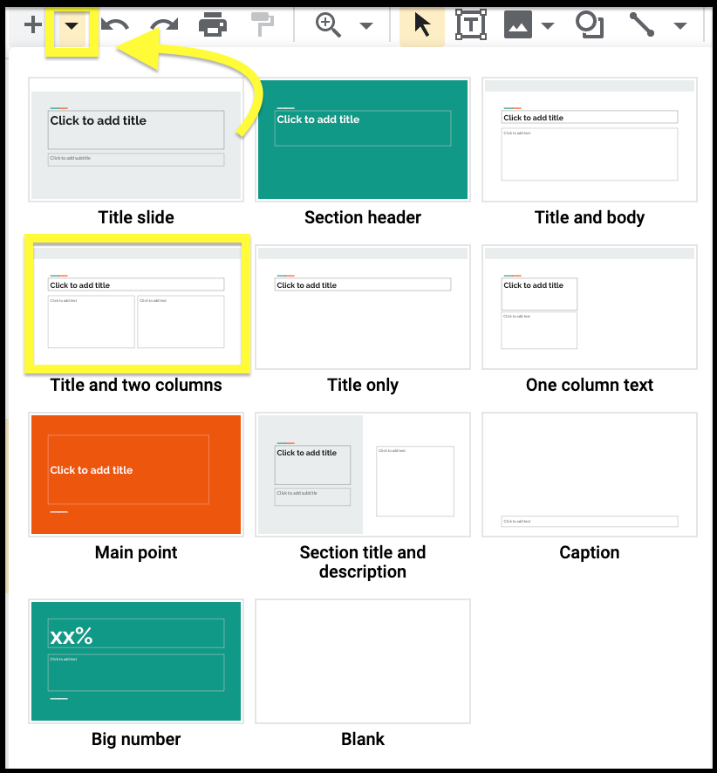Click the 'Title slide' label

click(x=136, y=217)
